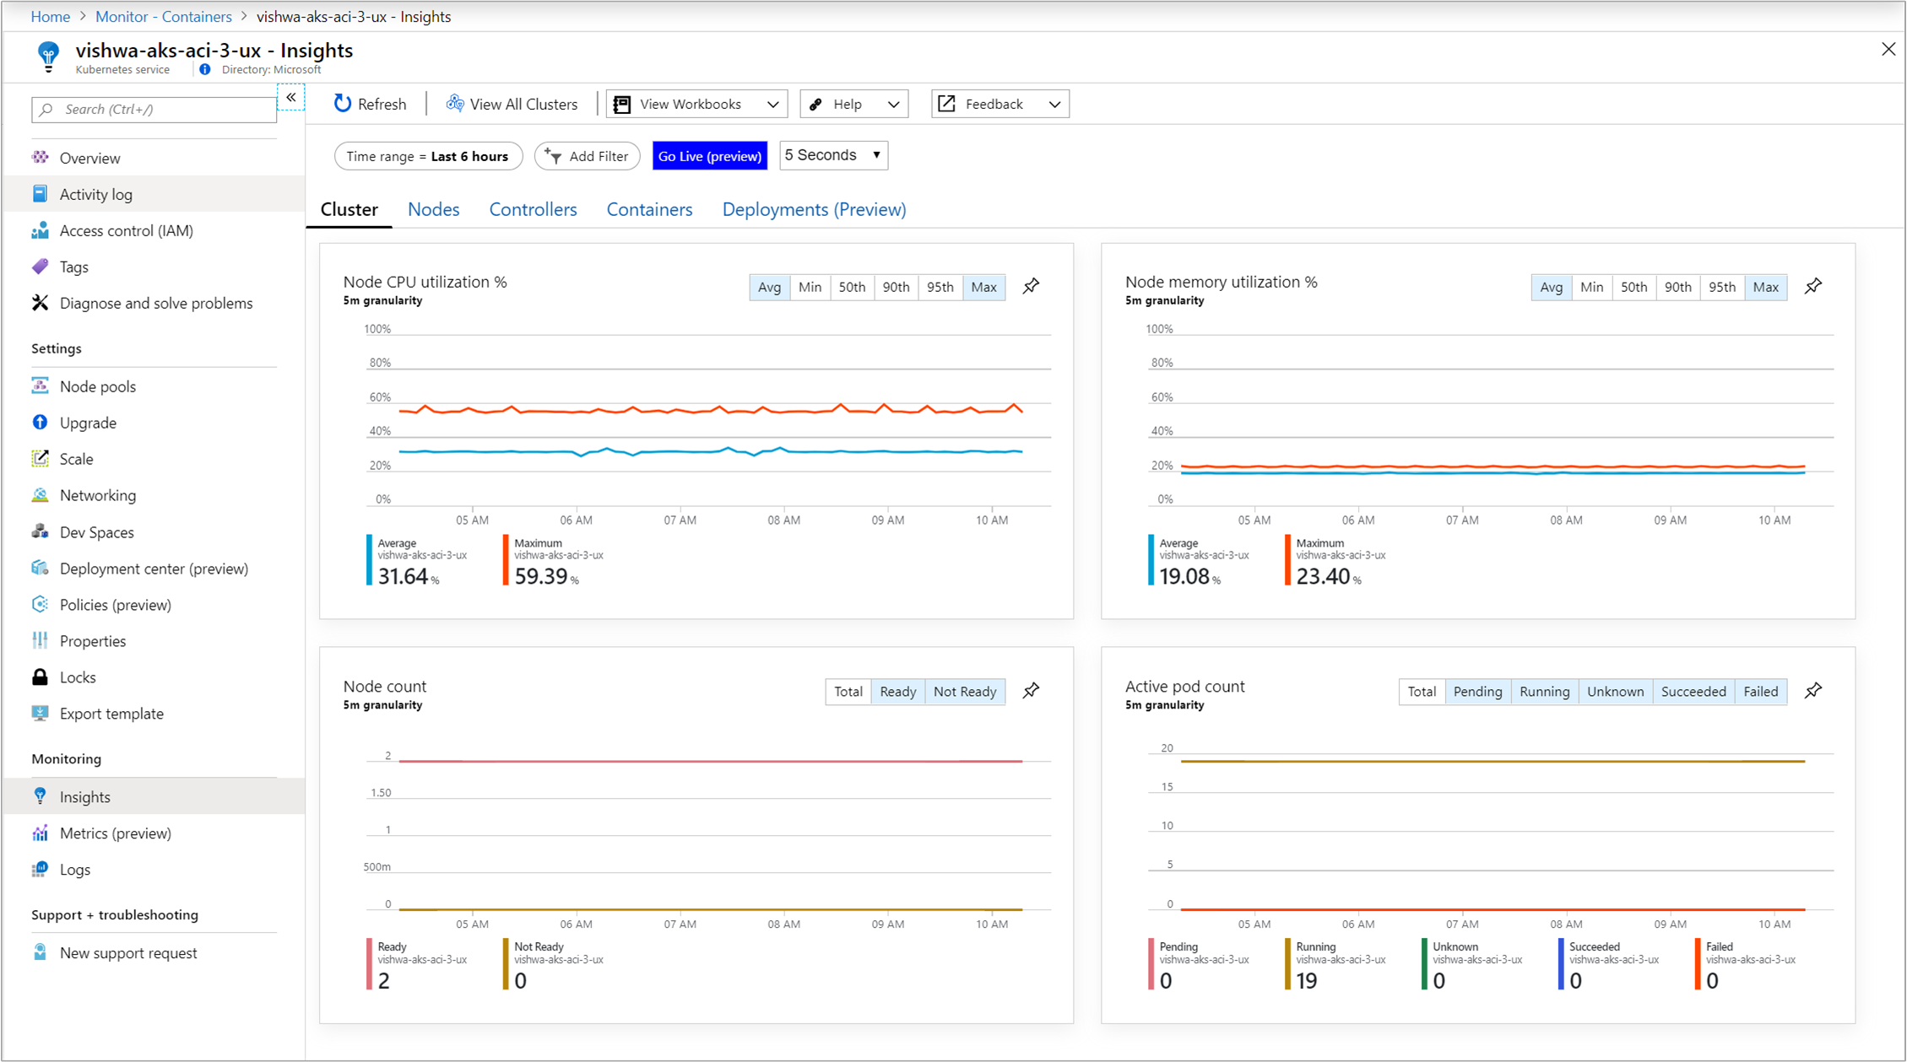The image size is (1907, 1062).
Task: Click the Go Live (preview) button
Action: (709, 156)
